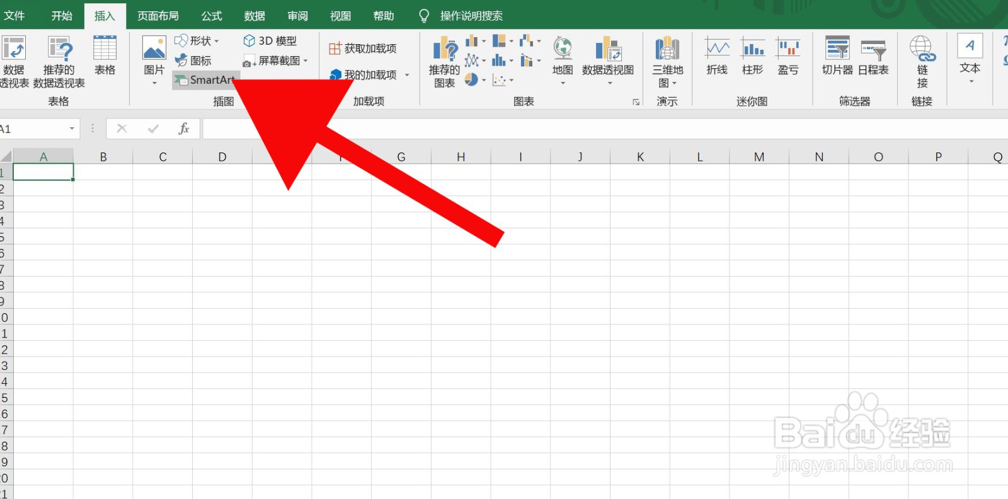This screenshot has width=1008, height=499.
Task: Click the formula bar input
Action: [x=605, y=129]
